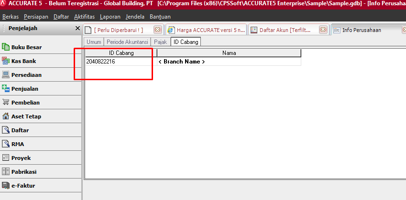Viewport: 406px width, 200px height.
Task: Open the RMA sidebar item
Action: [18, 144]
